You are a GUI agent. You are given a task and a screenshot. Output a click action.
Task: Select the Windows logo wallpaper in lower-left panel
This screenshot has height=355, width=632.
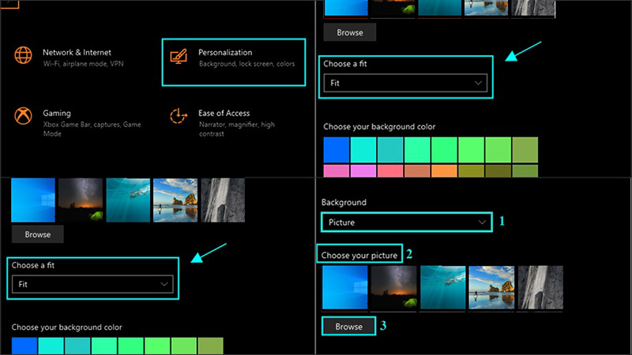pyautogui.click(x=33, y=200)
